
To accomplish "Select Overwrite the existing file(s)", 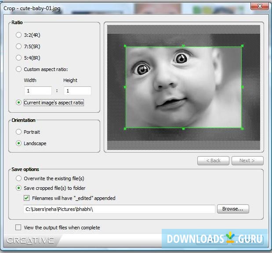I will (x=18, y=178).
